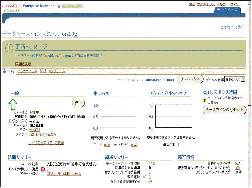Click the green checkmark next to 領域違反
252x188 pixels.
[x=145, y=177]
